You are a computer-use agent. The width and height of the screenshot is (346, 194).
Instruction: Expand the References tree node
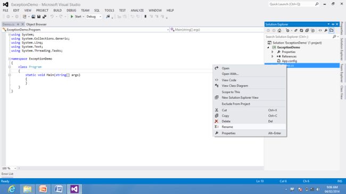point(273,57)
